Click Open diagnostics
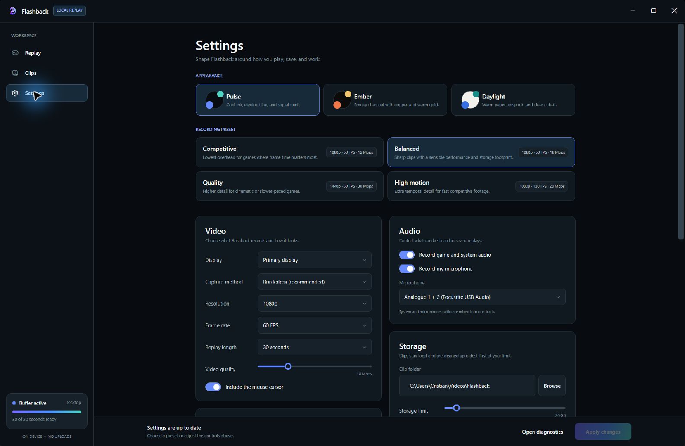Viewport: 685px width, 446px height. coord(542,432)
